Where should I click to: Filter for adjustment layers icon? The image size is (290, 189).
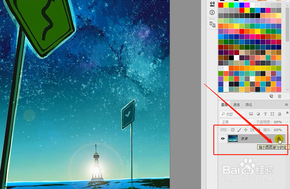258,114
